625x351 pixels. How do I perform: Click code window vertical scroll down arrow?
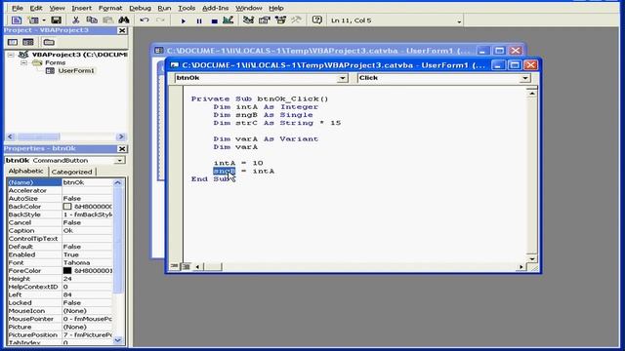click(x=532, y=258)
